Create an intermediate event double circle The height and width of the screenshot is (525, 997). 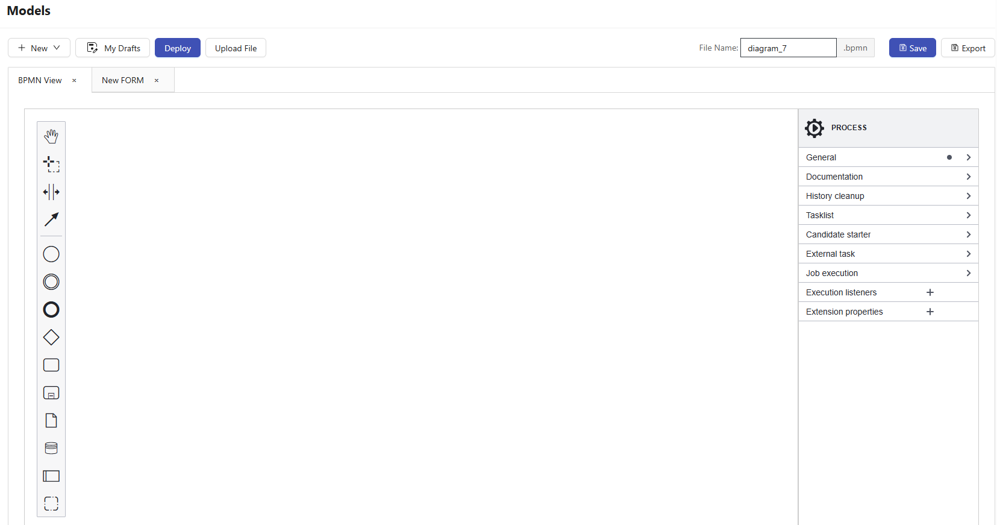(51, 282)
